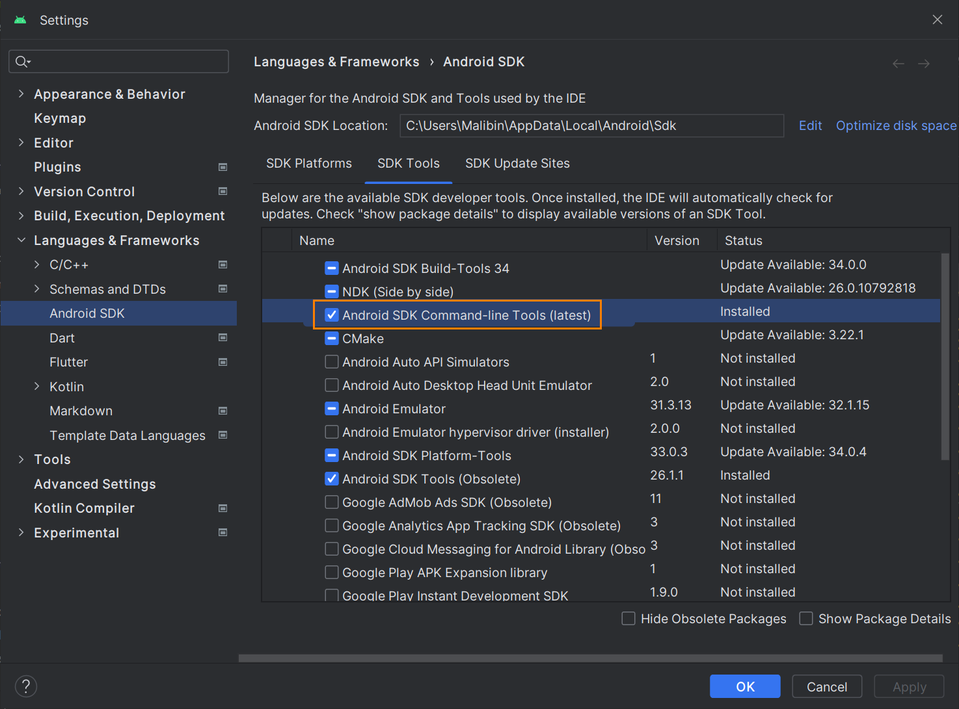Click Languages & Frameworks breadcrumb
Screen dimensions: 959x709
(336, 62)
